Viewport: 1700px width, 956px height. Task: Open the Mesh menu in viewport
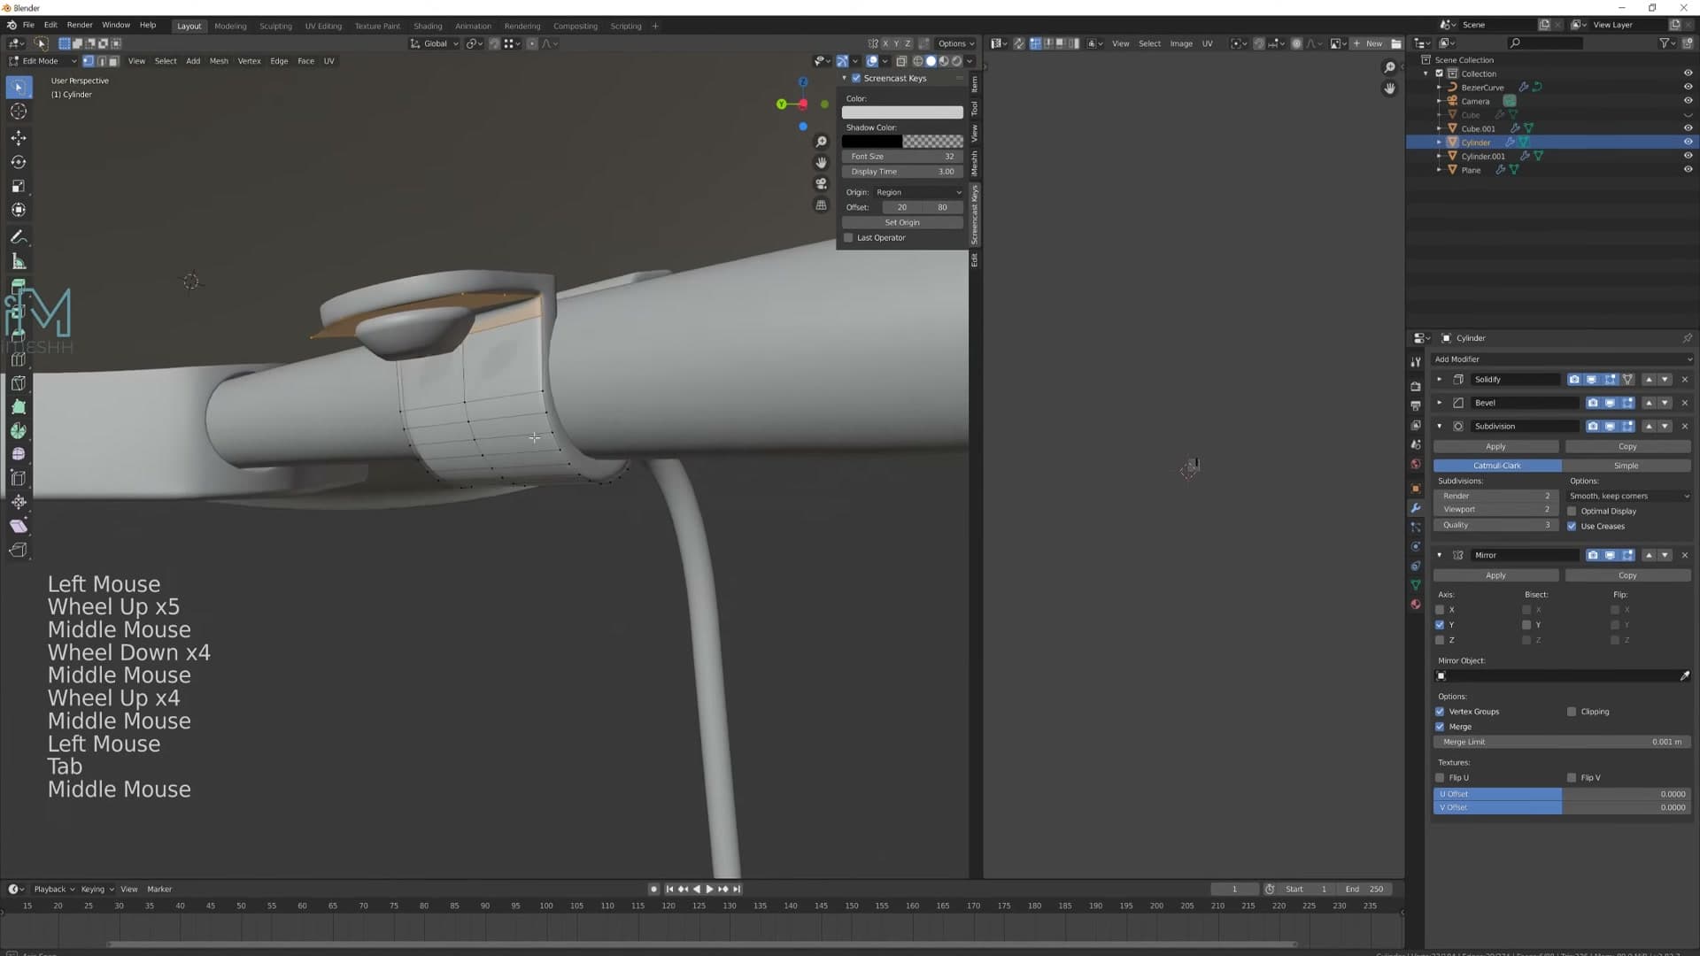tap(219, 61)
